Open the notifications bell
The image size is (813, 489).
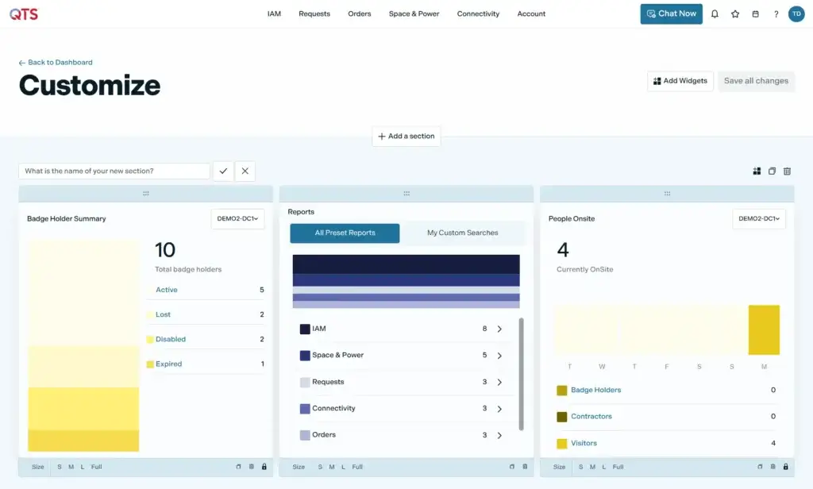pos(715,14)
